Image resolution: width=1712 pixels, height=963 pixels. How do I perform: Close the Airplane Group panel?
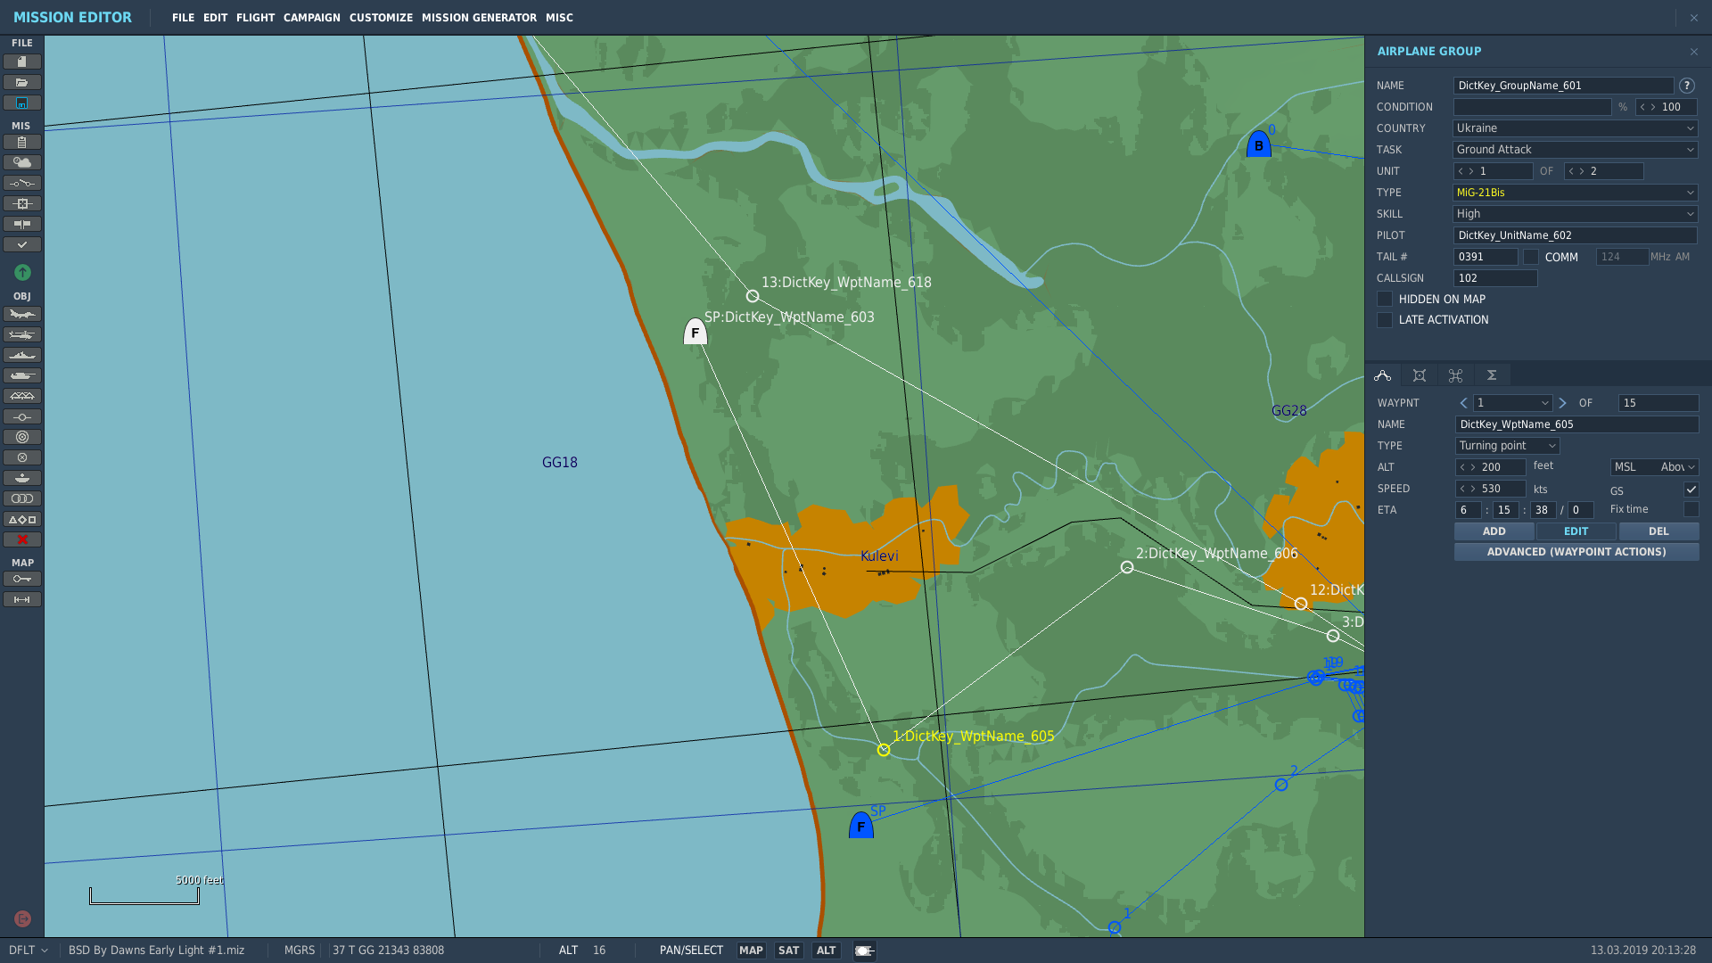click(x=1694, y=52)
